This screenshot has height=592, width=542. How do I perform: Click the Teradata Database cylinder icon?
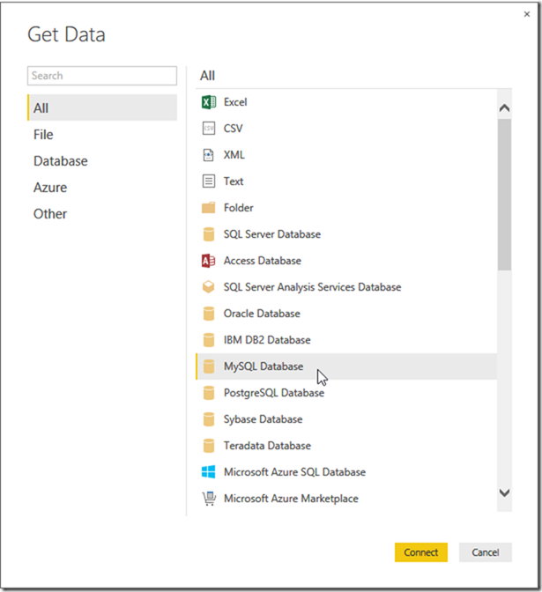[x=209, y=446]
